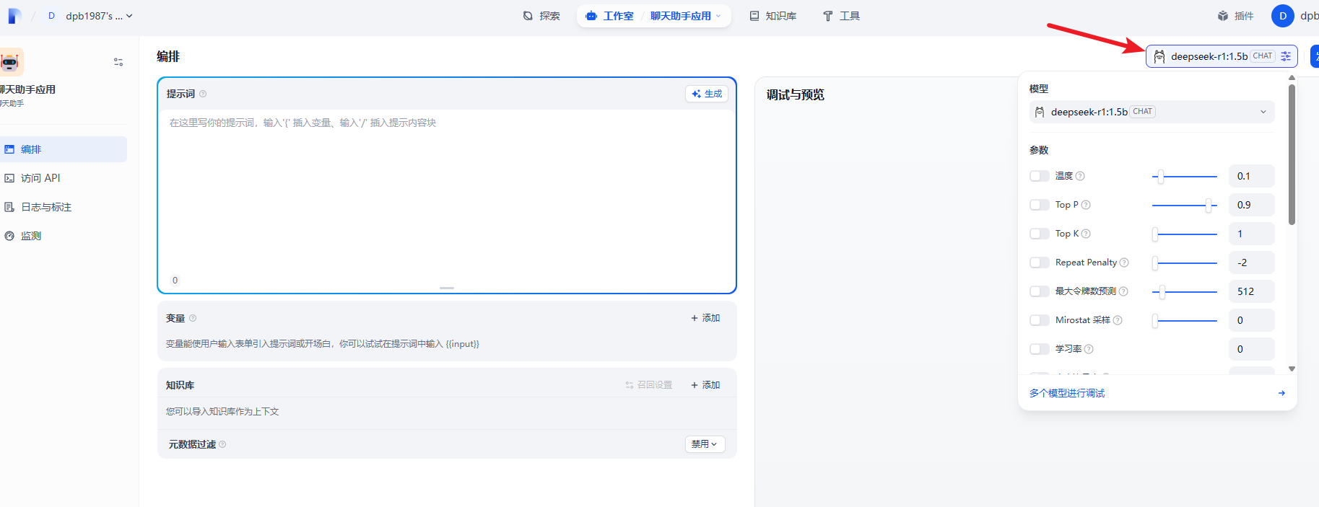Open the 元数据过滤 禁用 dropdown
This screenshot has width=1319, height=507.
pyautogui.click(x=705, y=444)
